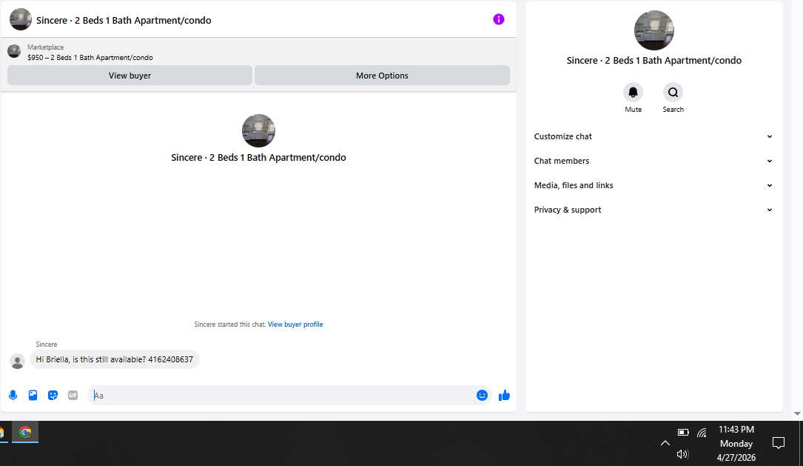803x466 pixels.
Task: Open the sticker picker icon
Action: click(x=53, y=396)
